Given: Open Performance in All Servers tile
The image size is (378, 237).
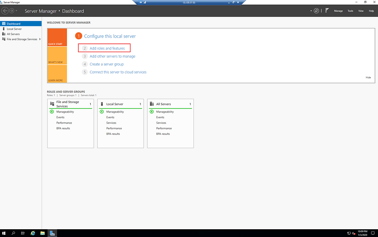Looking at the screenshot, I should coord(164,128).
